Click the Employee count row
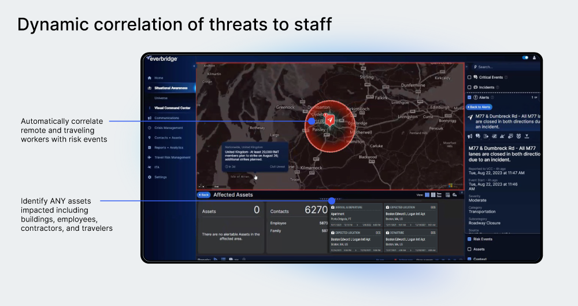 pyautogui.click(x=299, y=223)
